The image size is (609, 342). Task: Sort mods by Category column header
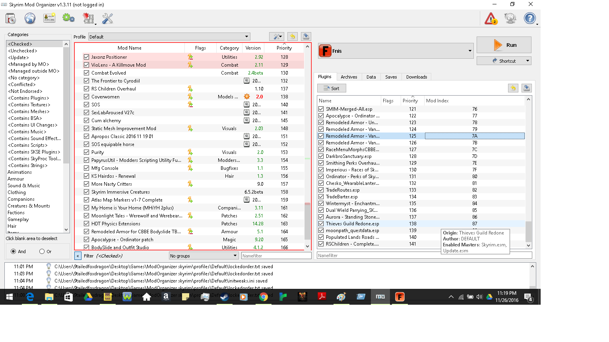pyautogui.click(x=229, y=48)
